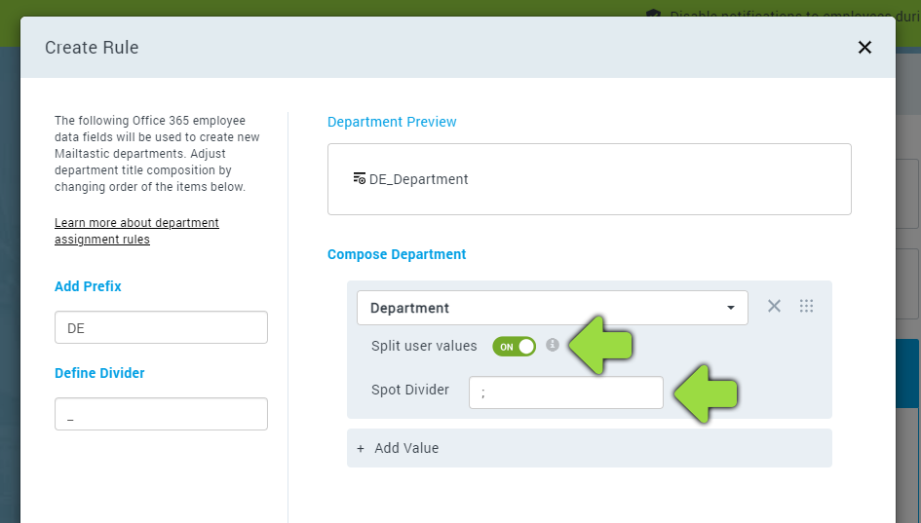This screenshot has height=523, width=921.
Task: Click the Split user values label
Action: (424, 347)
